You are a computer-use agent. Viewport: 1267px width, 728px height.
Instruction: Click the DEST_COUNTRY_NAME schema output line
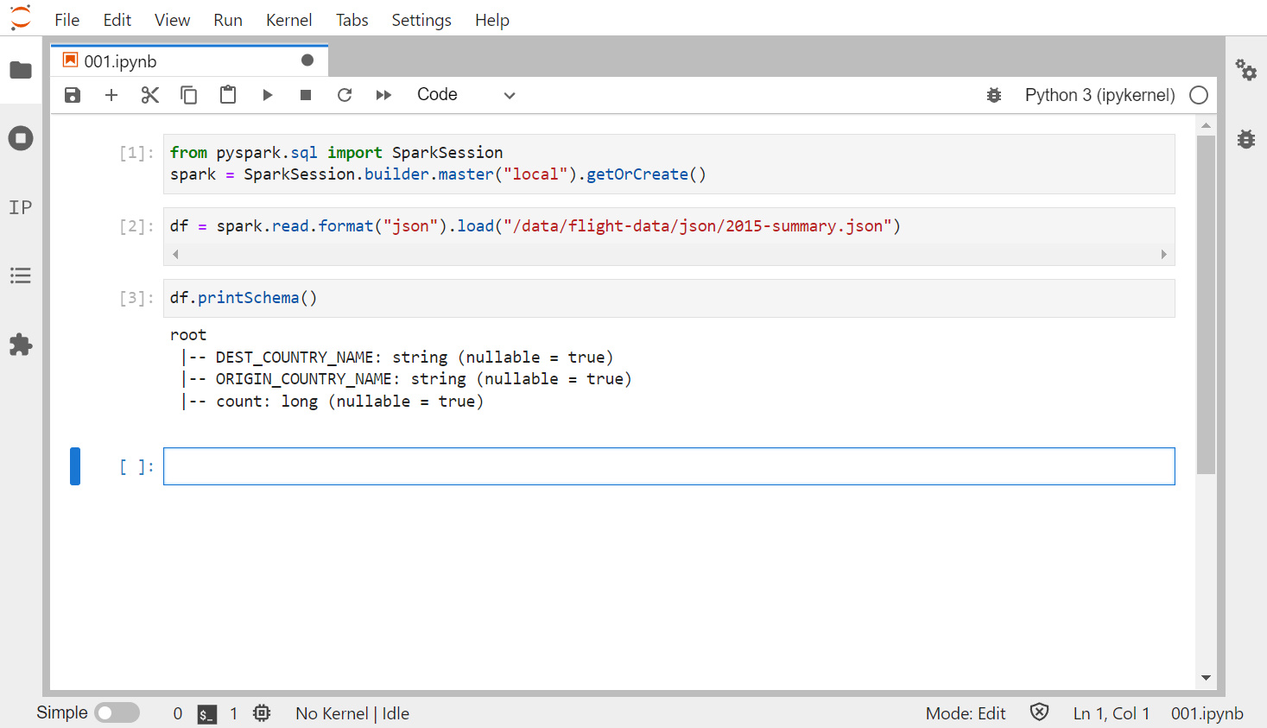tap(397, 357)
